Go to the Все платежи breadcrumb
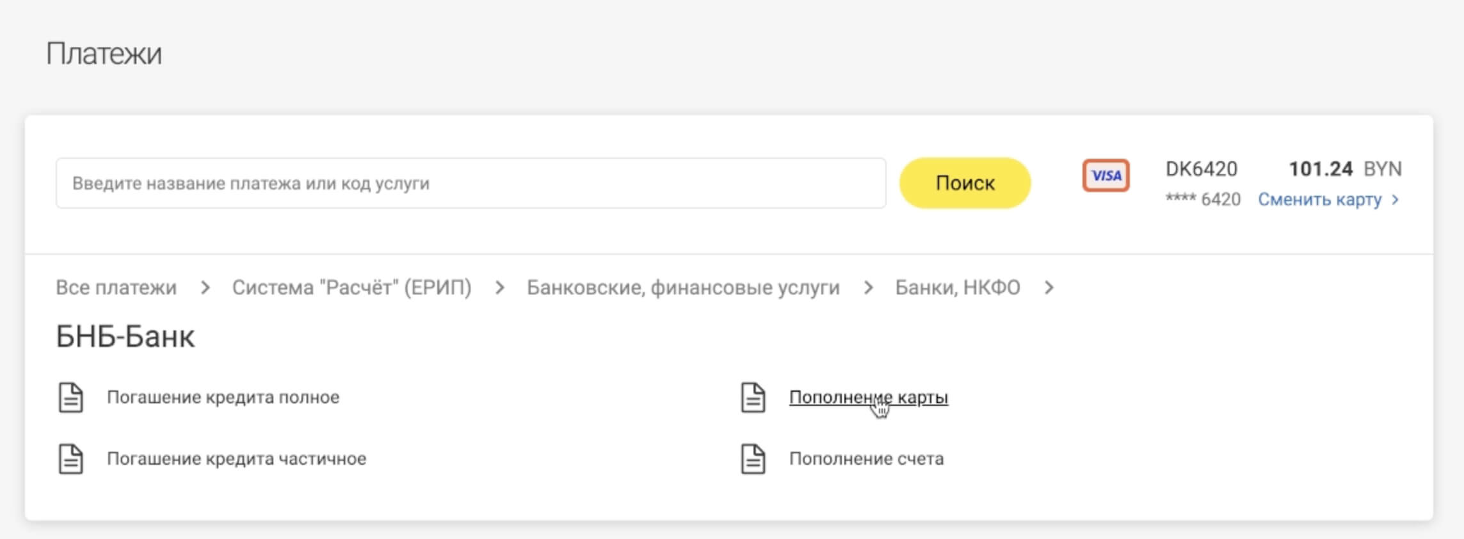Image resolution: width=1464 pixels, height=539 pixels. click(116, 287)
